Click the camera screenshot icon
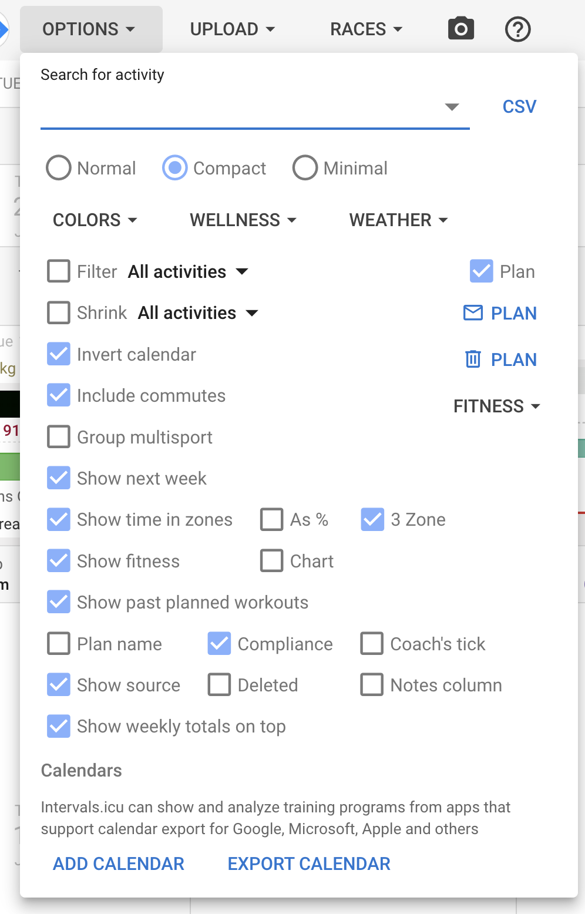Viewport: 585px width, 914px height. click(x=461, y=28)
